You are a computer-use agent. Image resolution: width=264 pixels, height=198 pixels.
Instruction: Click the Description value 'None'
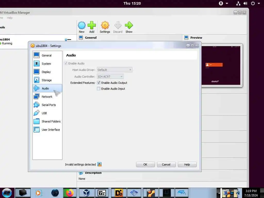click(x=82, y=179)
